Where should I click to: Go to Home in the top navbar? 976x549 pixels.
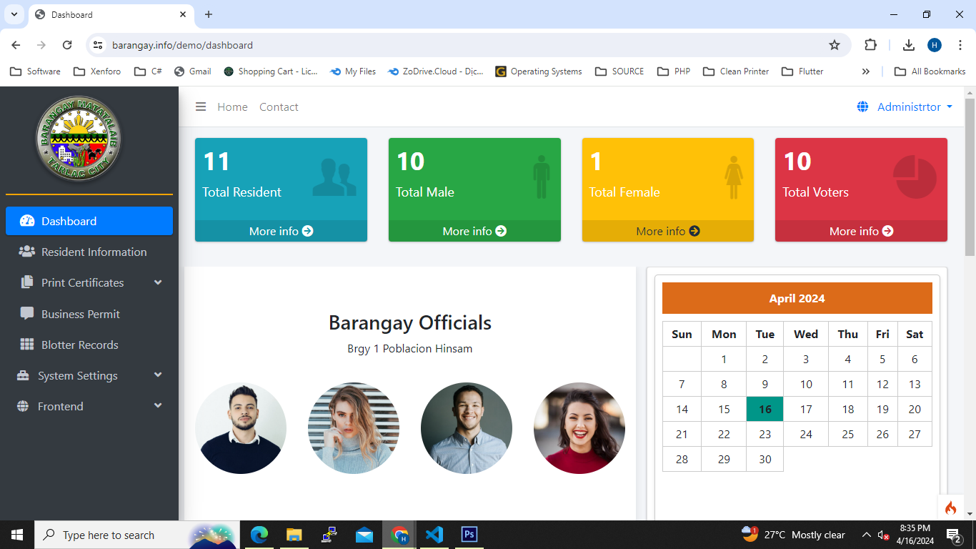(232, 107)
